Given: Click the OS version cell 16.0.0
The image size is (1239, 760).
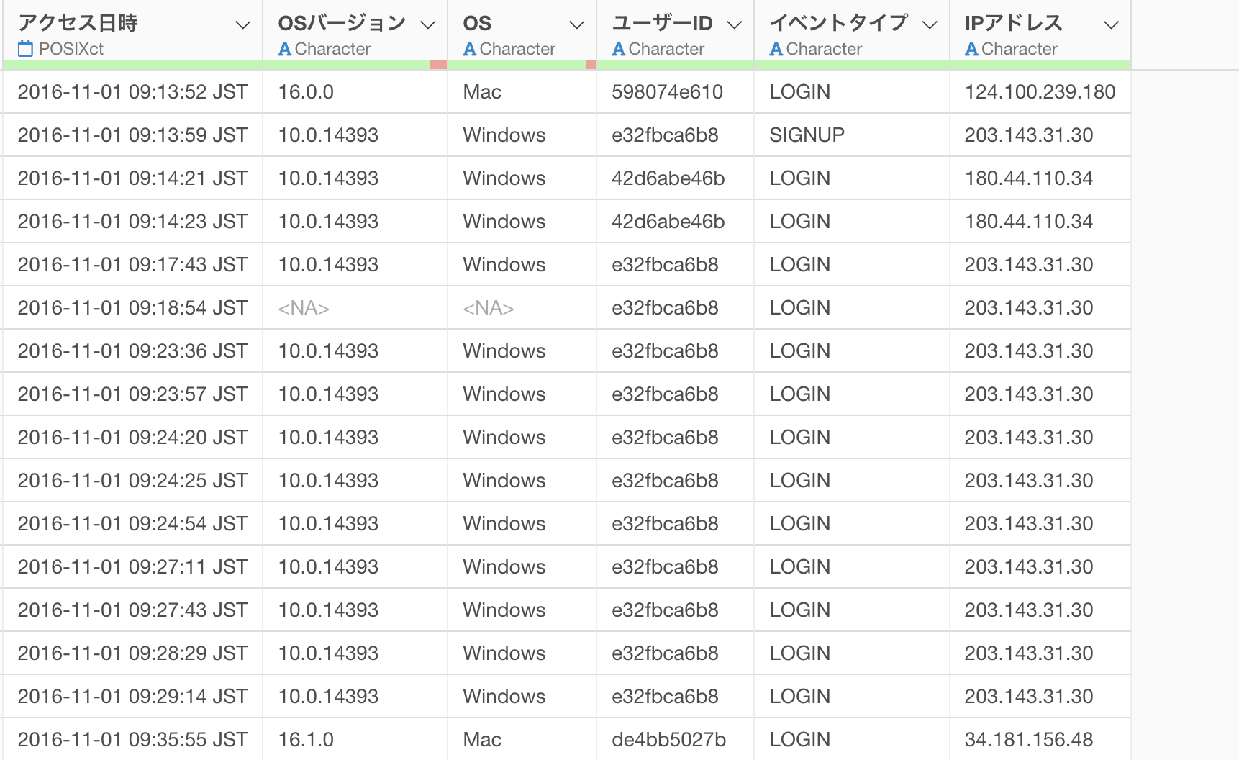Looking at the screenshot, I should click(x=355, y=91).
